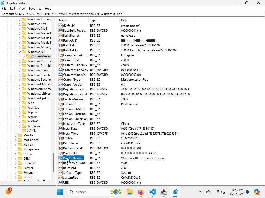Image resolution: width=265 pixels, height=198 pixels.
Task: Expand the Windows Search key
Action: tap(20, 75)
